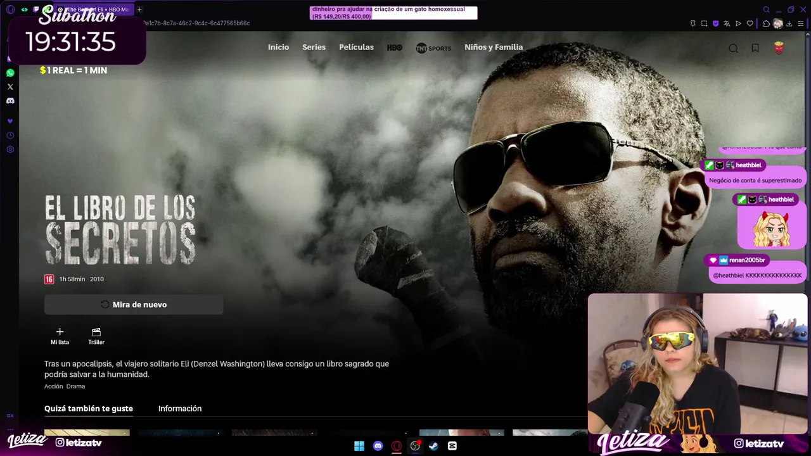Open the HBO brand hub

(395, 47)
